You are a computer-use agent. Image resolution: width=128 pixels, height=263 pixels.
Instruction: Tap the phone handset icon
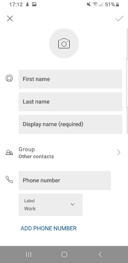click(9, 179)
